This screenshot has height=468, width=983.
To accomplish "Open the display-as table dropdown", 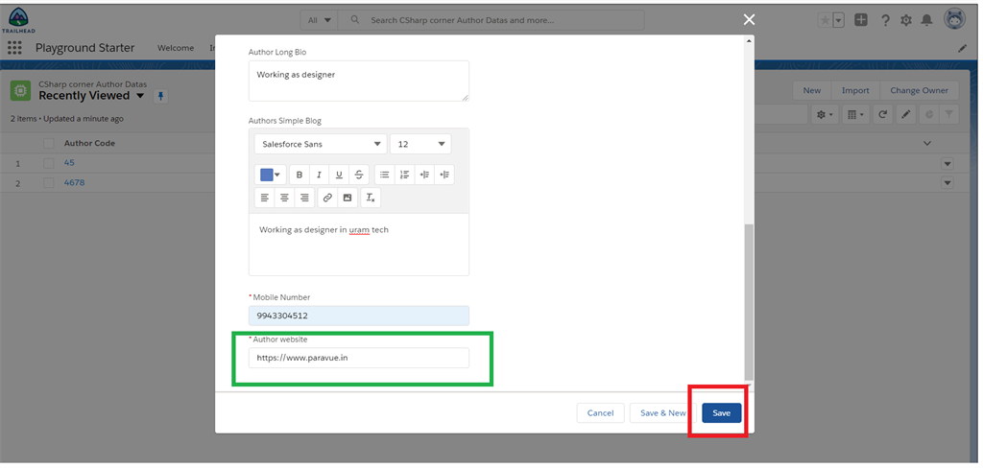I will tap(855, 114).
